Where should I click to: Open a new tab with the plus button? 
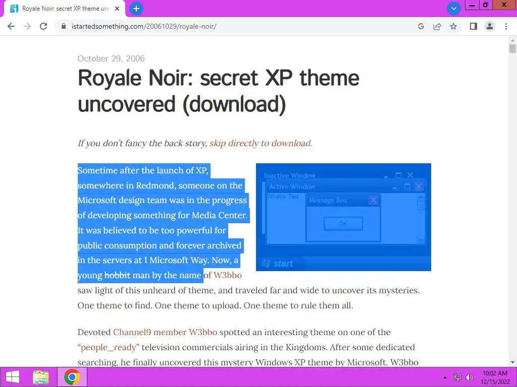click(136, 9)
